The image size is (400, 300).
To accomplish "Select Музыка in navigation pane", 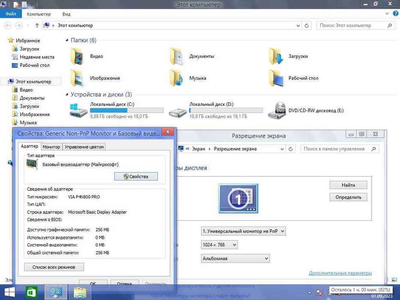I will click(28, 123).
